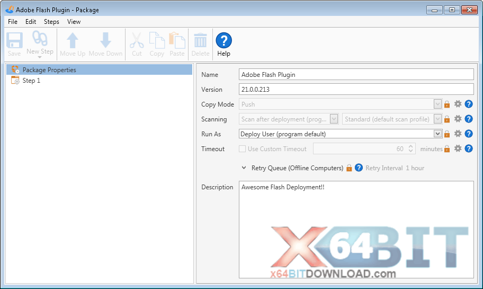483x289 pixels.
Task: Open the Edit menu
Action: (x=31, y=22)
